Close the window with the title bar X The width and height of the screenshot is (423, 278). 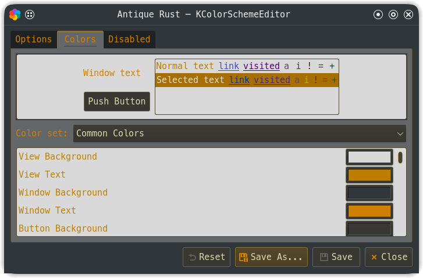[408, 15]
